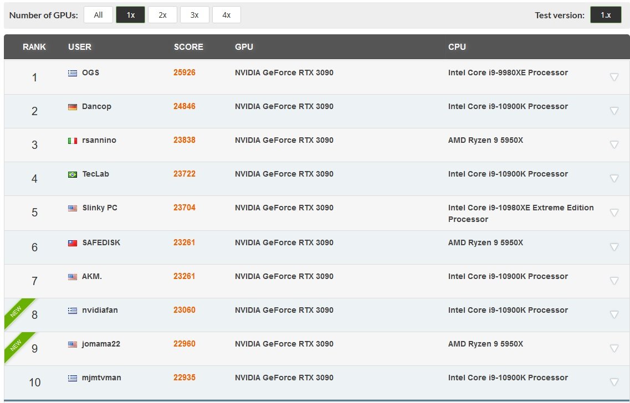The height and width of the screenshot is (403, 630).
Task: Click Intel Core i9-9980XE Processor text
Action: [508, 73]
